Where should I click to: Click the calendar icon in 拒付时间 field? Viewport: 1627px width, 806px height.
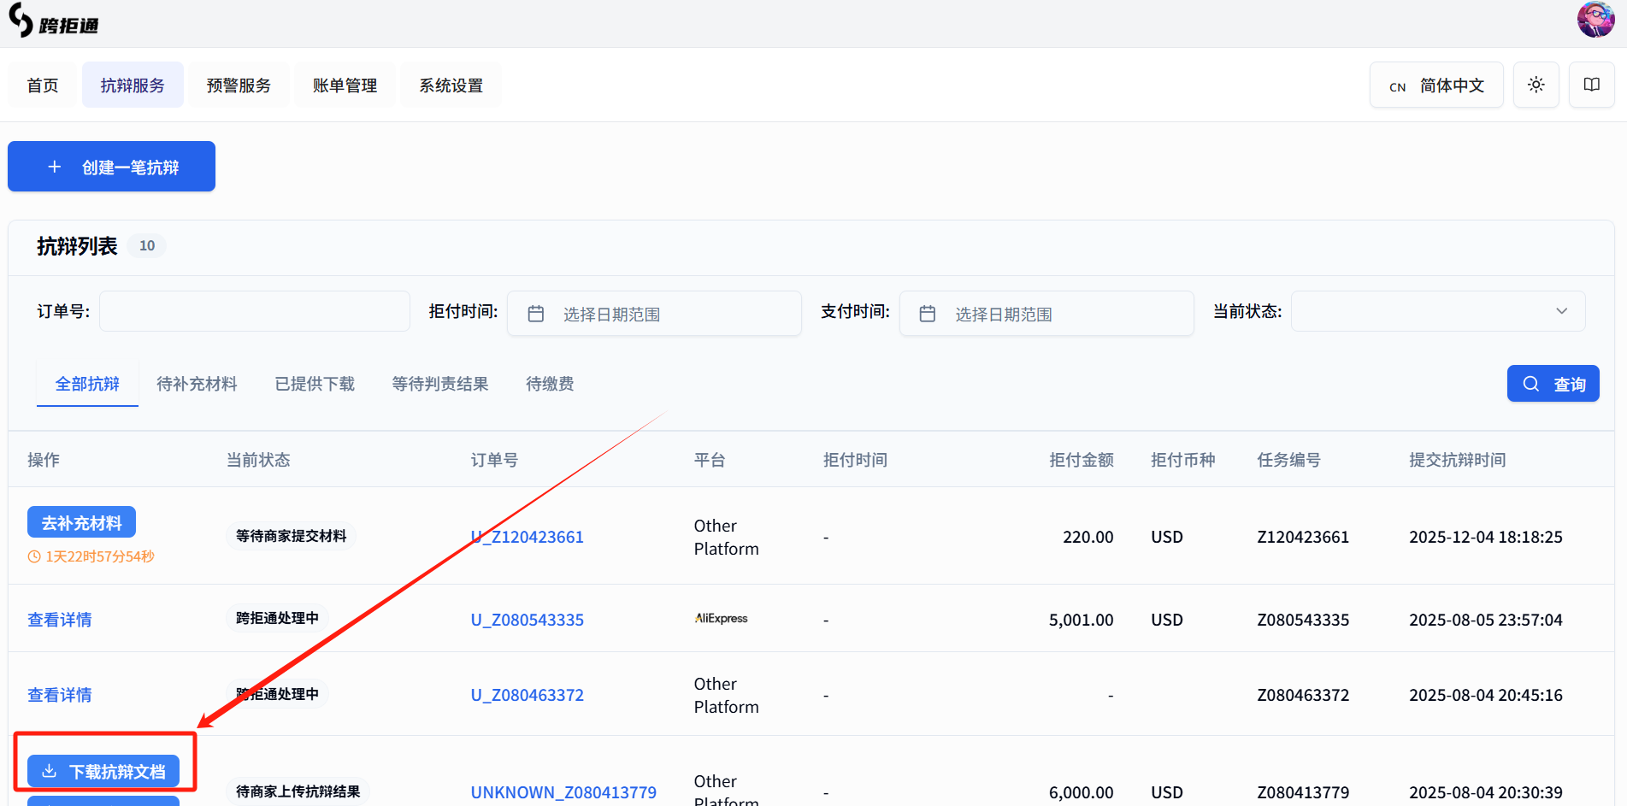(x=536, y=314)
